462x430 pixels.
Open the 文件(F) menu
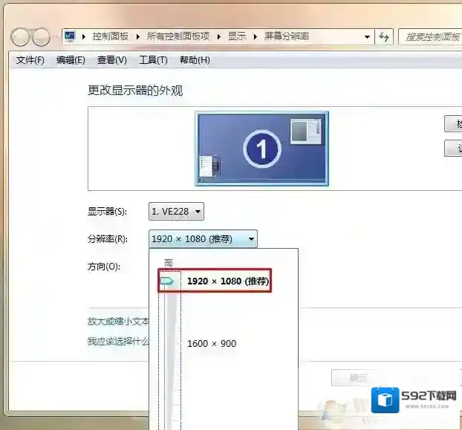pyautogui.click(x=30, y=60)
